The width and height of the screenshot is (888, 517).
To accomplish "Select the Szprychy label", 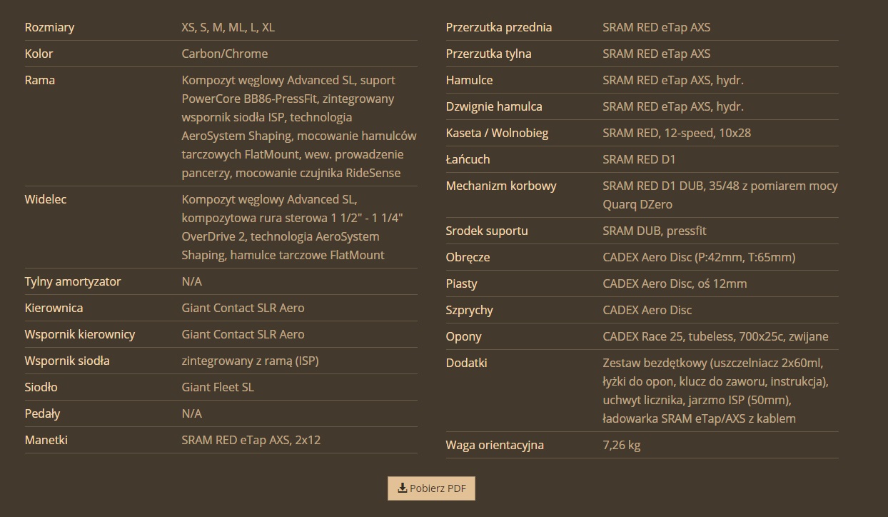I will click(x=470, y=310).
